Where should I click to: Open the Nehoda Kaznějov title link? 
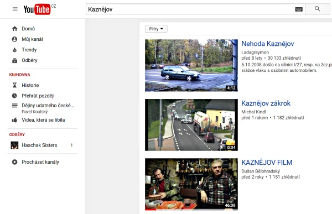pyautogui.click(x=268, y=44)
